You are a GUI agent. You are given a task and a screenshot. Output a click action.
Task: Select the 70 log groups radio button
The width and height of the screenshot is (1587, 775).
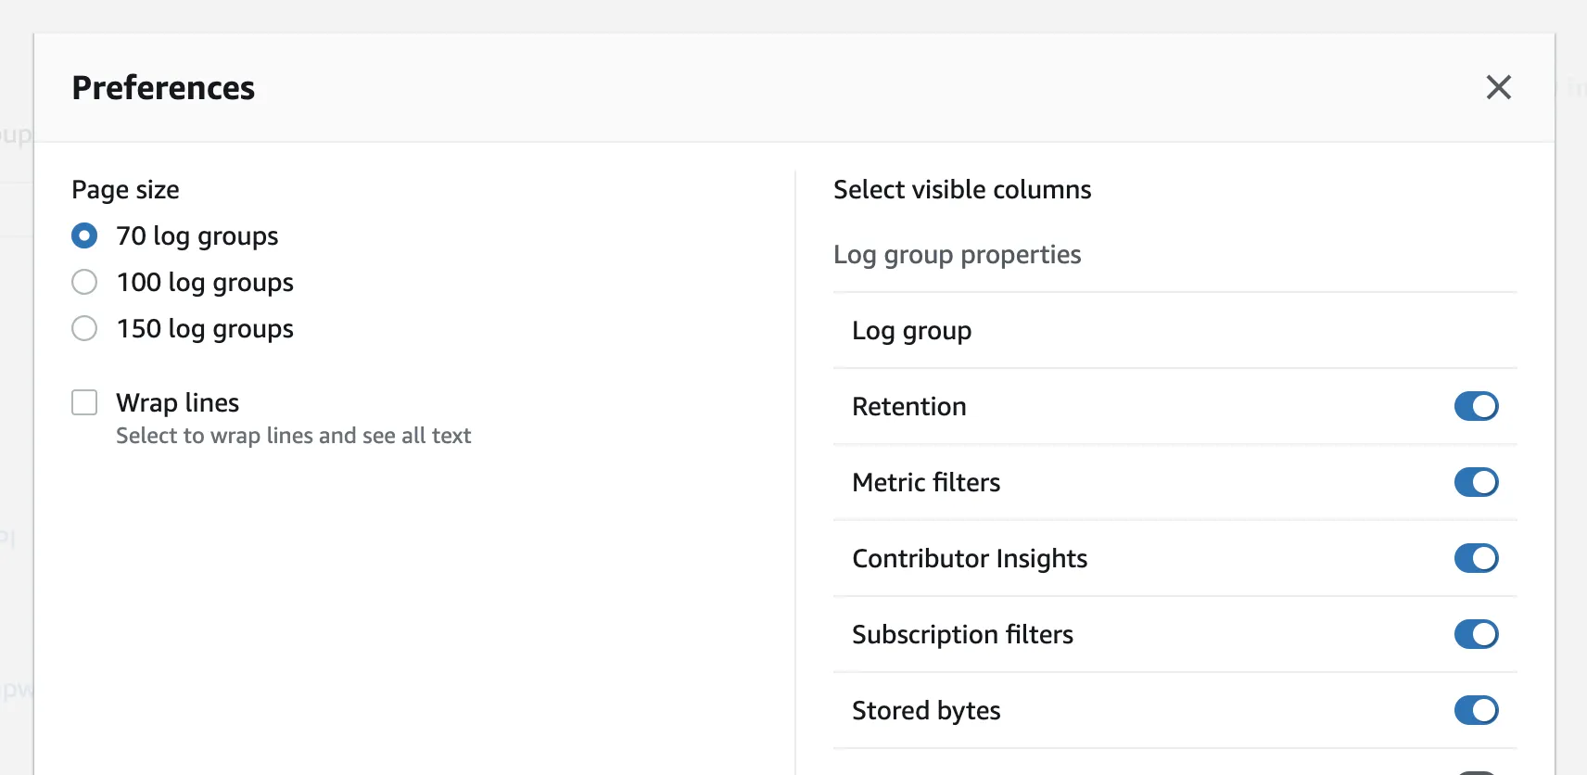point(84,235)
